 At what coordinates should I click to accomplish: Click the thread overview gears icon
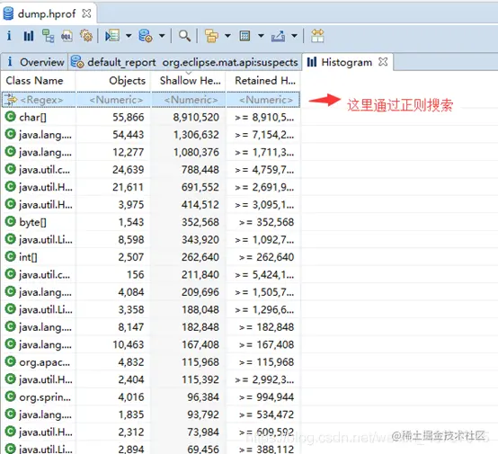86,36
